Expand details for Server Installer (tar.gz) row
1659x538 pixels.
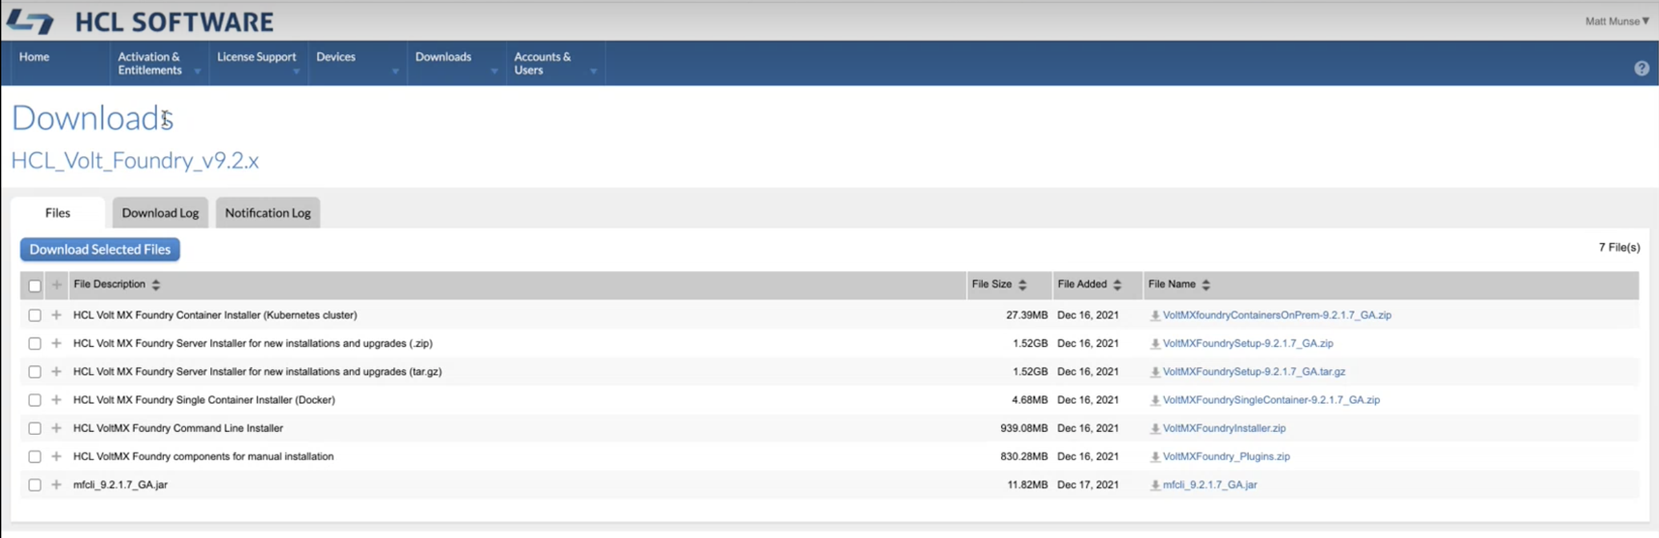(56, 371)
